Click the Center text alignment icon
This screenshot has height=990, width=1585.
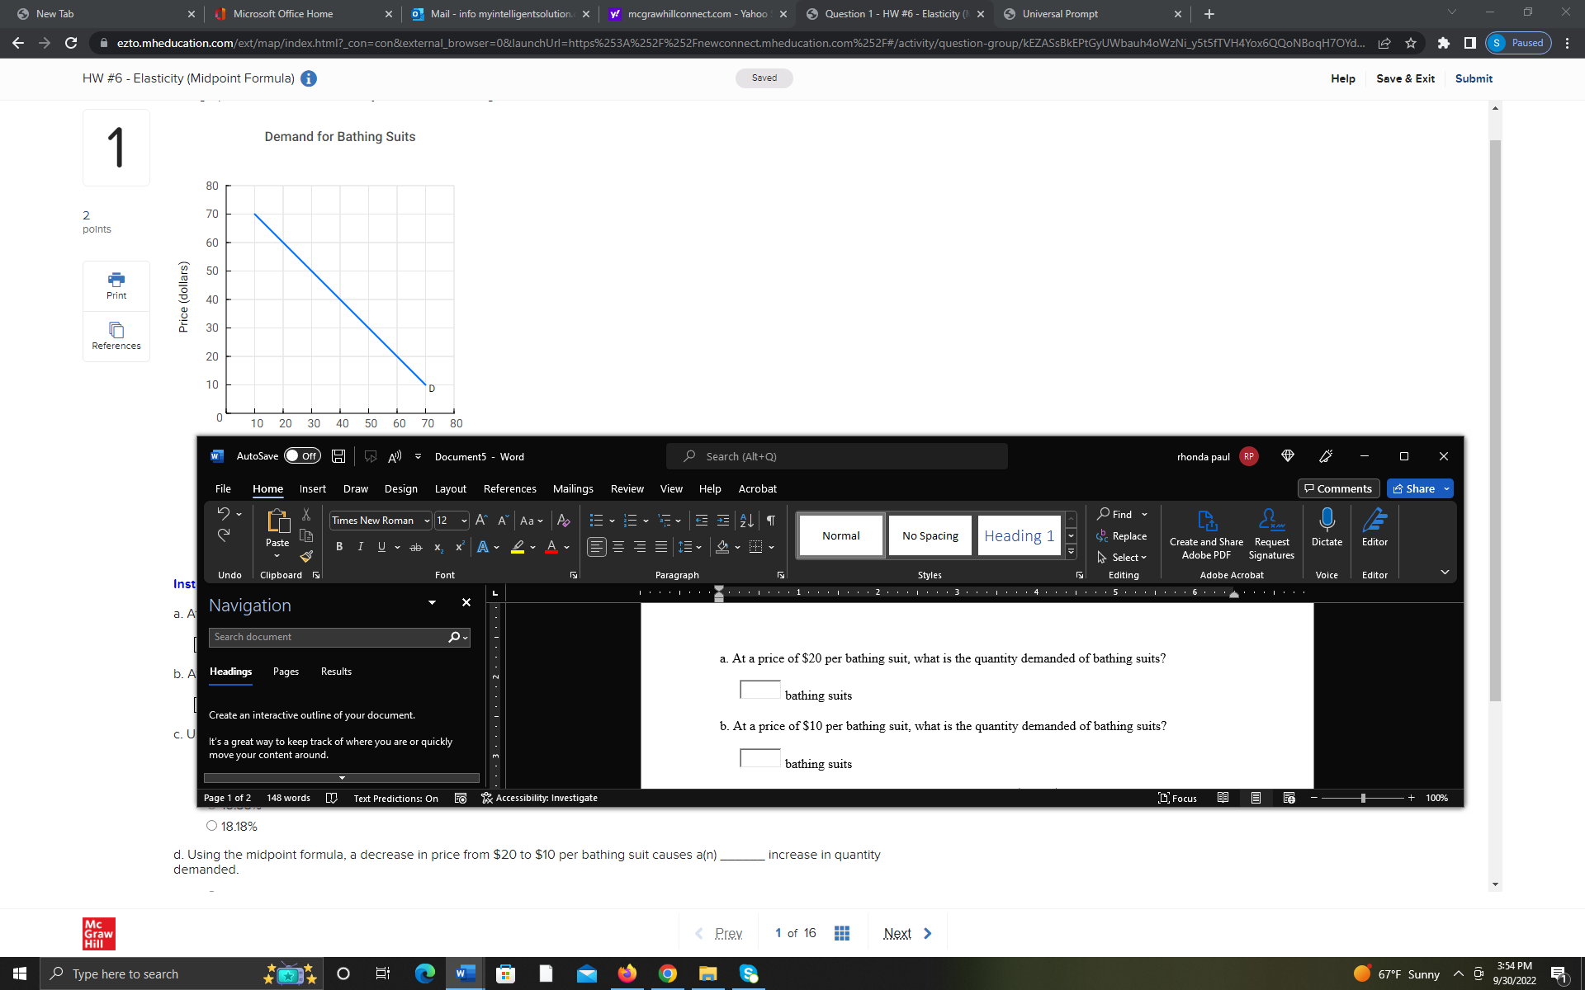[618, 547]
